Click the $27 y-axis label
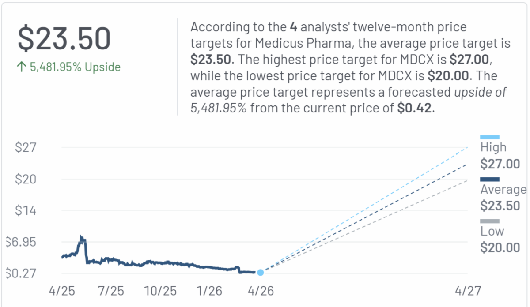The width and height of the screenshot is (530, 307). (x=26, y=147)
